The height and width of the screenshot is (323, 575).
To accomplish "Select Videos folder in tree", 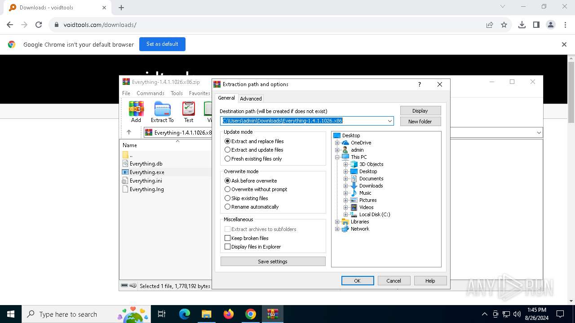I will (x=366, y=207).
